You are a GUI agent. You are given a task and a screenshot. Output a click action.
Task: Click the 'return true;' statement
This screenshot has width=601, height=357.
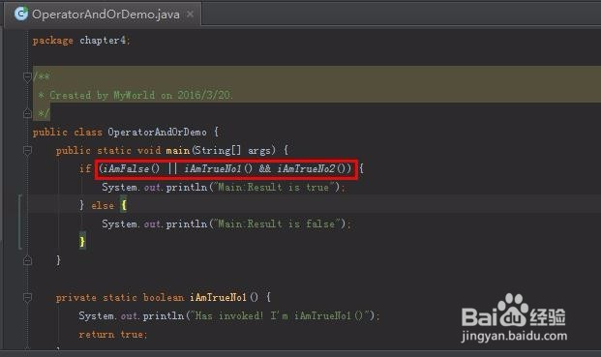(113, 335)
